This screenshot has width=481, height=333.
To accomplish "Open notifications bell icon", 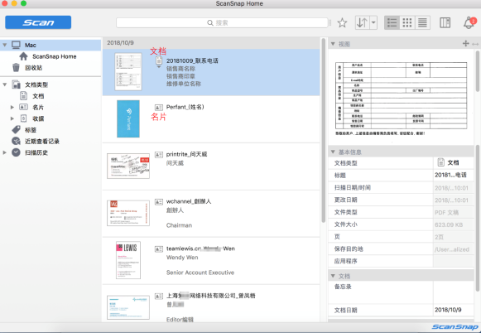I will 469,22.
